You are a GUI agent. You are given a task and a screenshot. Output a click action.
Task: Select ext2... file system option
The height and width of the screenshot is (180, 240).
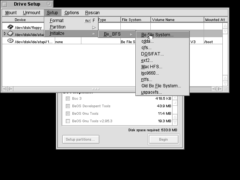pyautogui.click(x=162, y=60)
